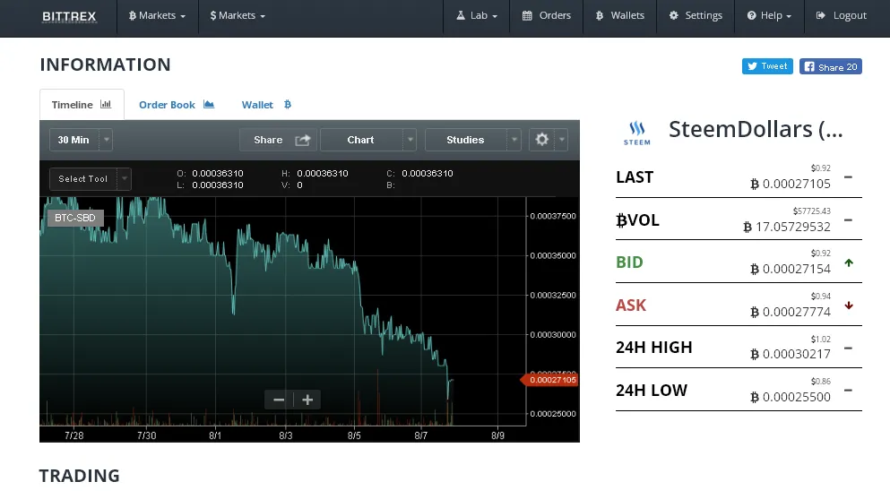
Task: Click the SteemDollars market title
Action: [x=756, y=129]
